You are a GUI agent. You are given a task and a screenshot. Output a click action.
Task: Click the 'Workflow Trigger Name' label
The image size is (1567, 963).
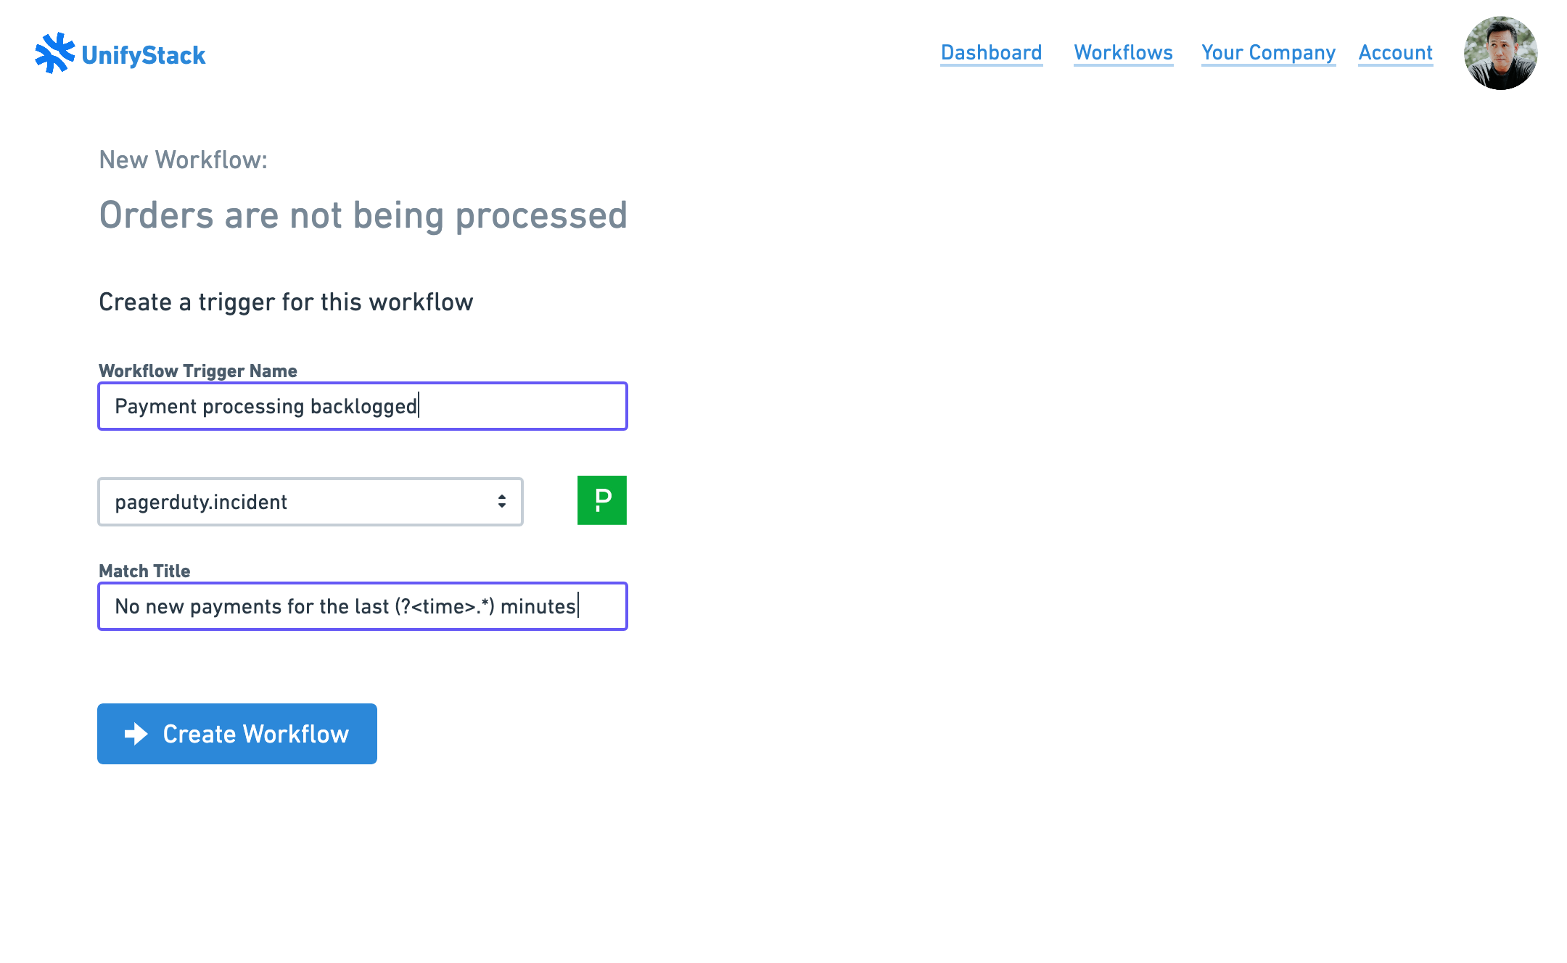[x=198, y=371]
